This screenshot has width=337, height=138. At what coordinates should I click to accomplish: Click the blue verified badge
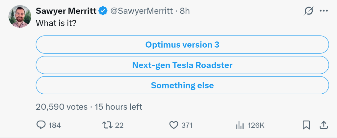103,11
